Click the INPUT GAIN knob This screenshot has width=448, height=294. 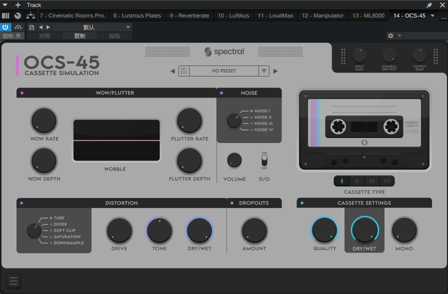pyautogui.click(x=359, y=55)
